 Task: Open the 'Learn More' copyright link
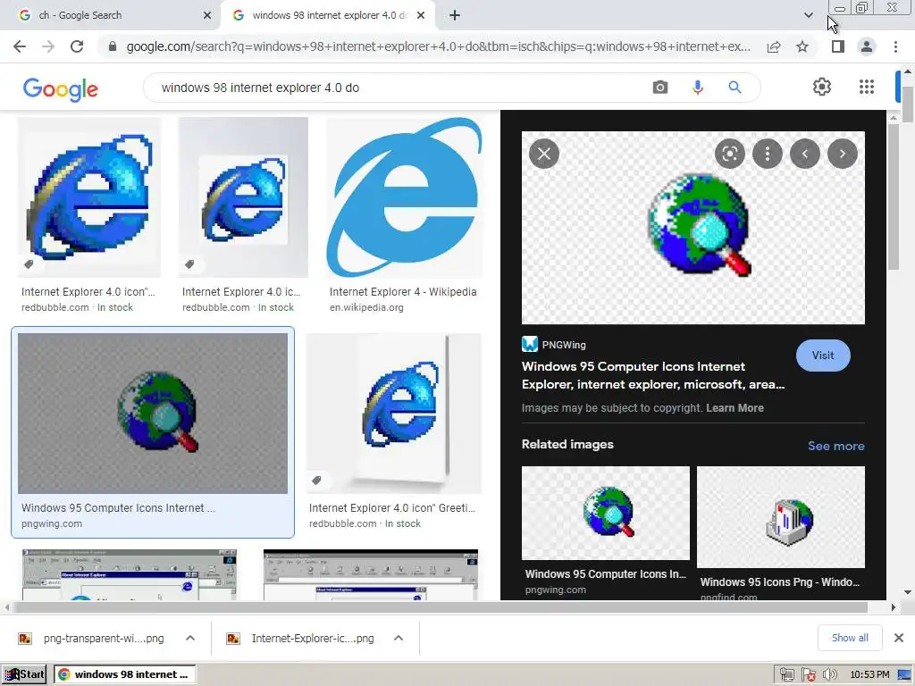[735, 408]
